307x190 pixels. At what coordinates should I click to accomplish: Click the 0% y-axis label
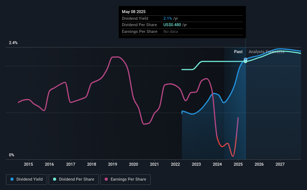click(x=12, y=155)
